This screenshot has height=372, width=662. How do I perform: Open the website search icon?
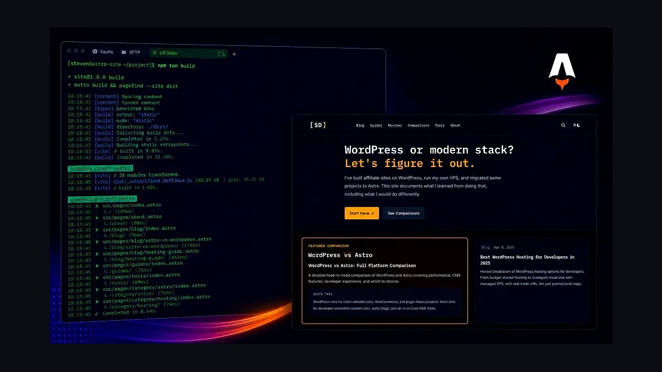click(563, 125)
